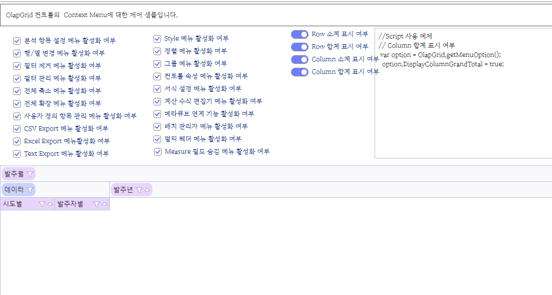
Task: Uncheck 메타큐브 연계 기능 활성화 여부
Action: [157, 114]
